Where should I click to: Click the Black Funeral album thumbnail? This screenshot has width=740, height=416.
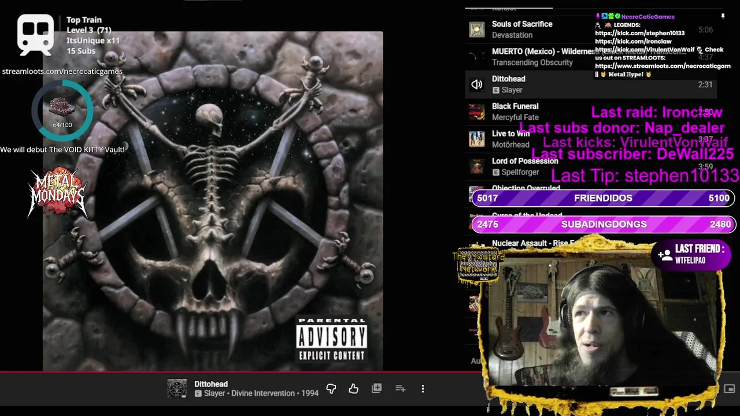coord(476,112)
